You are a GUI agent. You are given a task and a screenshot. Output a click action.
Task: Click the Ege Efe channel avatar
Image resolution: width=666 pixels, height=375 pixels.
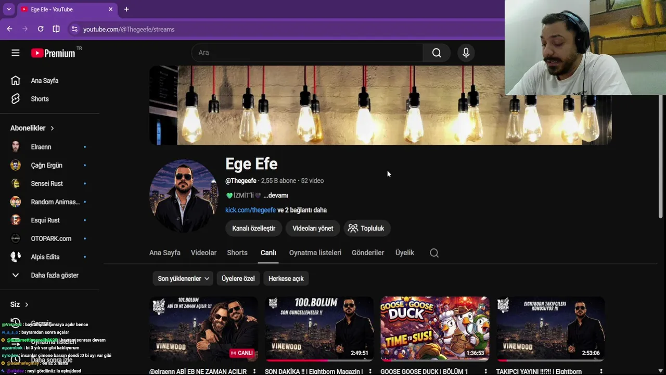click(x=183, y=196)
